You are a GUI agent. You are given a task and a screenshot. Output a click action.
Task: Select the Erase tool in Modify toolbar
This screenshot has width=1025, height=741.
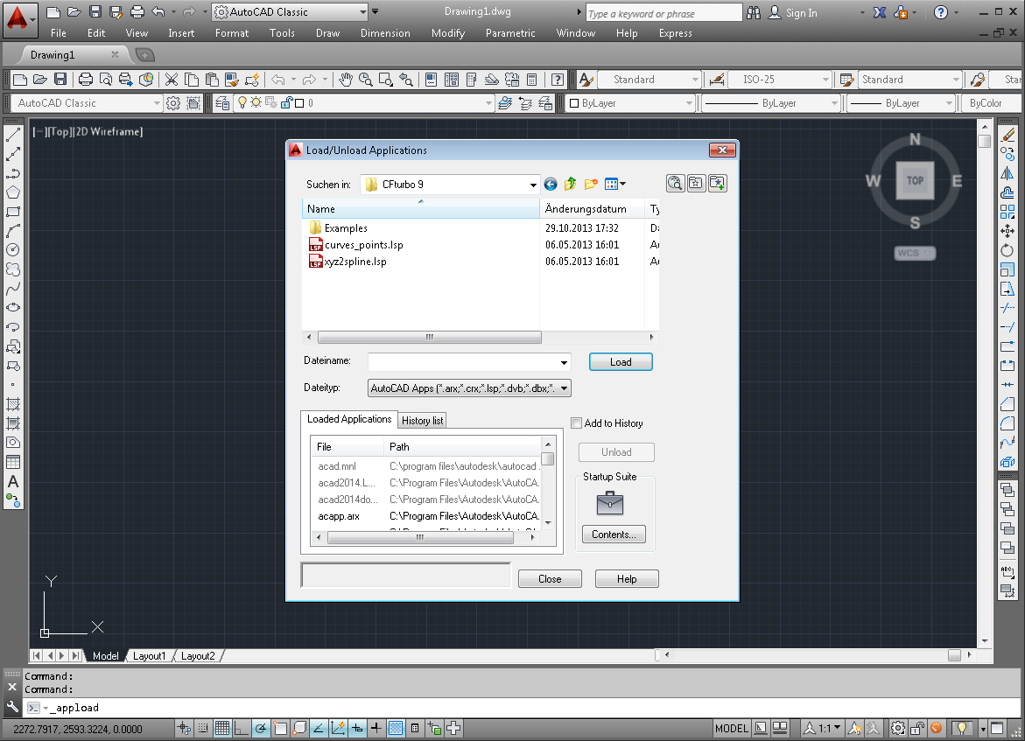[1007, 136]
